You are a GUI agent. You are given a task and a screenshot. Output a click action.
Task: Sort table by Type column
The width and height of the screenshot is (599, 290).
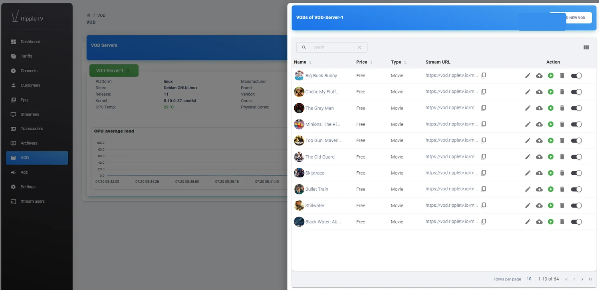[x=399, y=62]
